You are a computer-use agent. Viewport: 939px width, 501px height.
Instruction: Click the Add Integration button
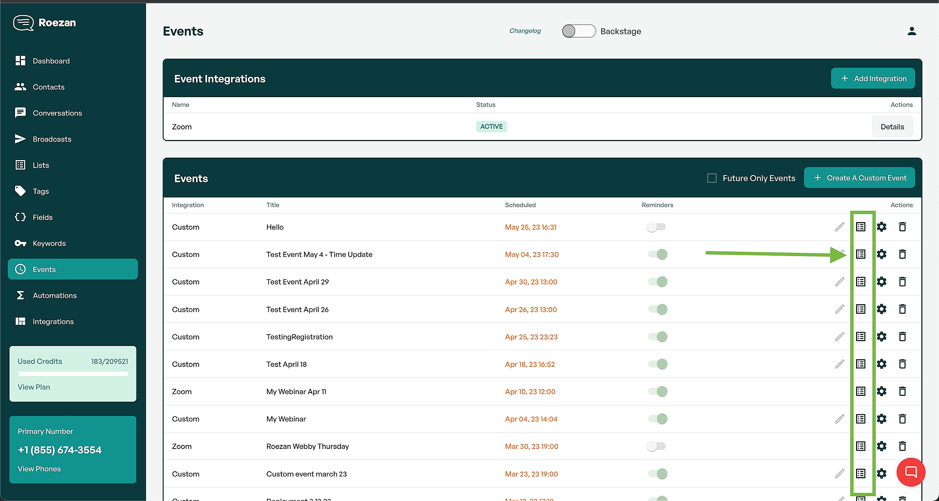(x=873, y=78)
